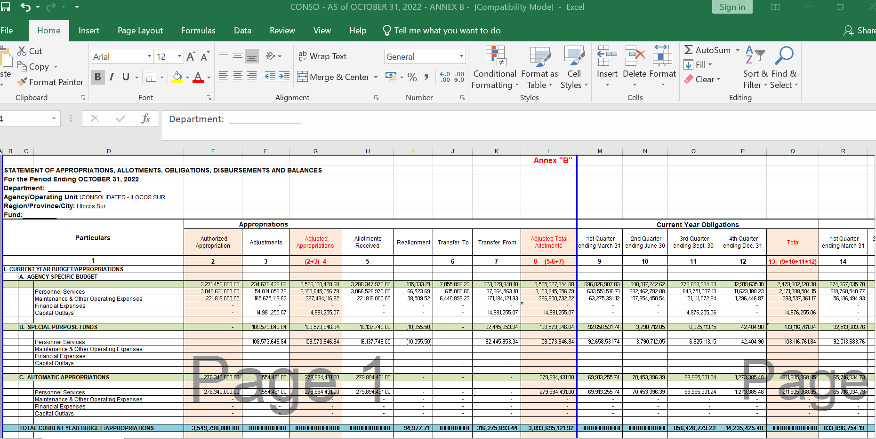Apply the yellow fill color bucket
876x439 pixels.
[177, 77]
